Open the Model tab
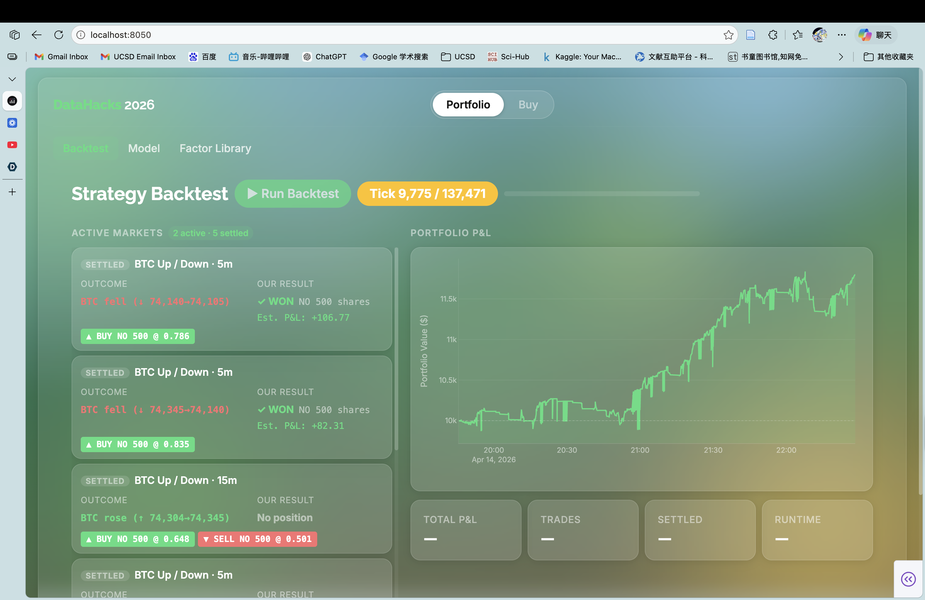Screen dimensions: 925x600 pos(144,148)
